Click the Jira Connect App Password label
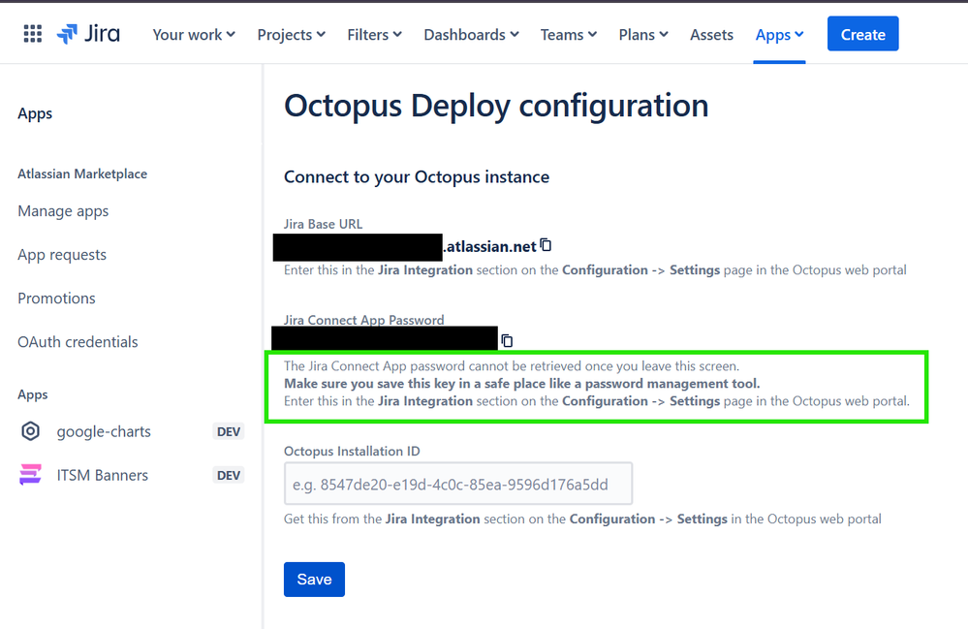Image resolution: width=968 pixels, height=629 pixels. pos(363,320)
